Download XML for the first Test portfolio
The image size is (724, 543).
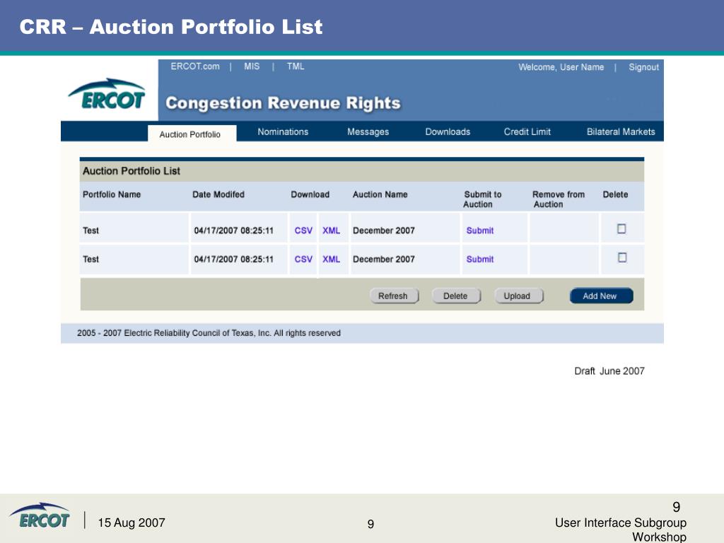pos(331,230)
